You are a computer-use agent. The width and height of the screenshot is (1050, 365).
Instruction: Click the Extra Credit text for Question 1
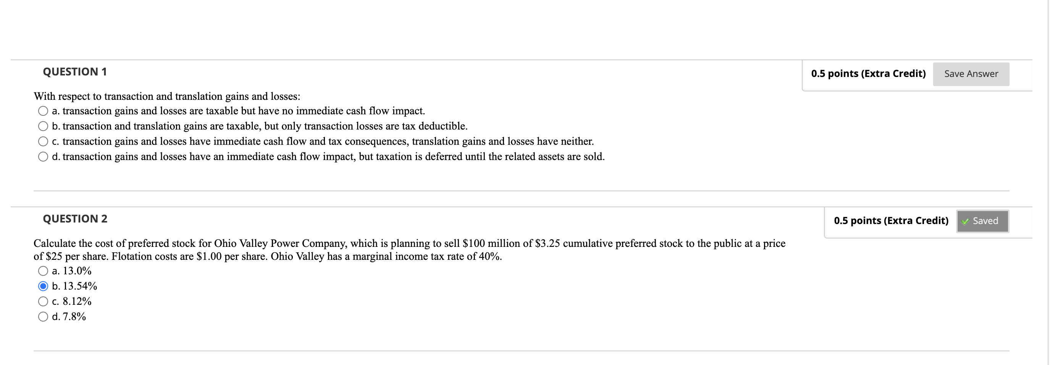894,74
